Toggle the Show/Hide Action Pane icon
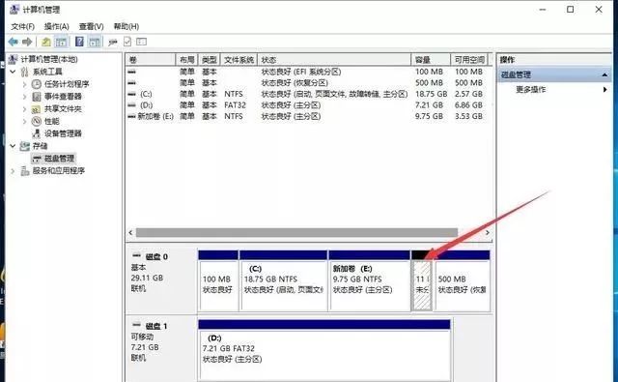 [x=95, y=42]
